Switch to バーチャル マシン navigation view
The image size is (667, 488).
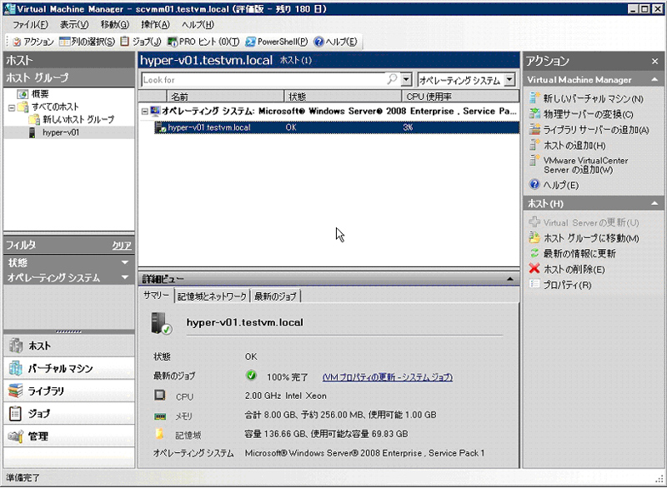[x=69, y=368]
